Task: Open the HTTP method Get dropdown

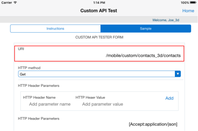Action: (x=100, y=74)
